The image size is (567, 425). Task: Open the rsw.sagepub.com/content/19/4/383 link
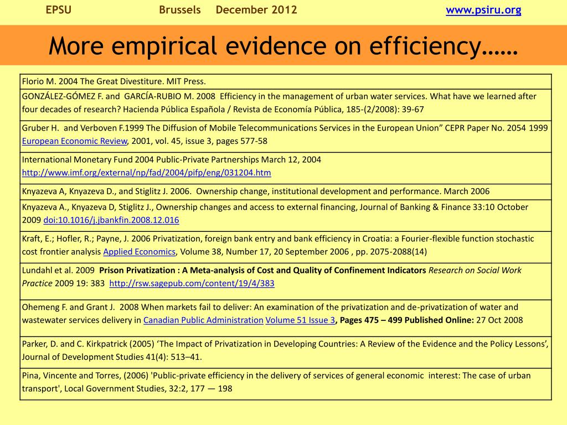click(x=192, y=283)
